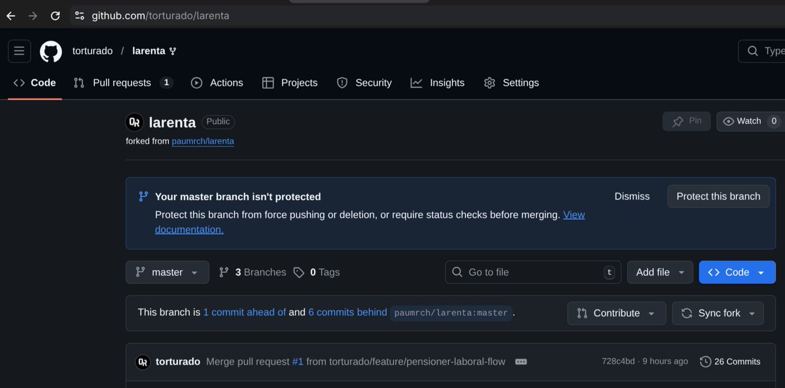Open the hamburger navigation menu
The height and width of the screenshot is (388, 785).
(x=19, y=51)
